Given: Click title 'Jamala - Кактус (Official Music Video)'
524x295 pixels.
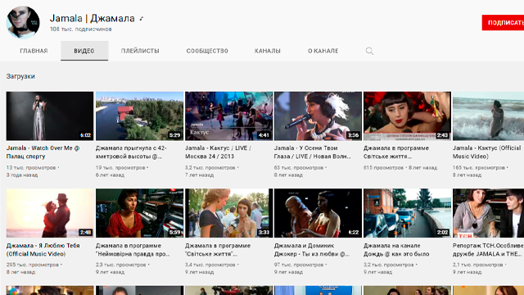Looking at the screenshot, I should tap(486, 152).
